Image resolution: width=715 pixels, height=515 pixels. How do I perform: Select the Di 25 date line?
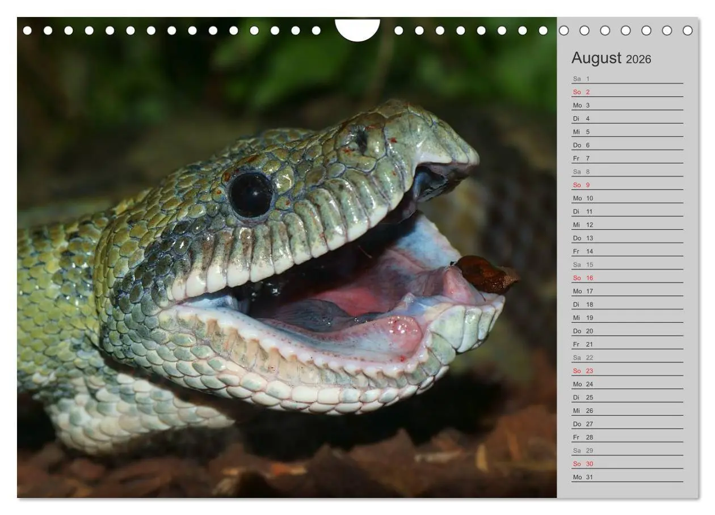pyautogui.click(x=628, y=398)
